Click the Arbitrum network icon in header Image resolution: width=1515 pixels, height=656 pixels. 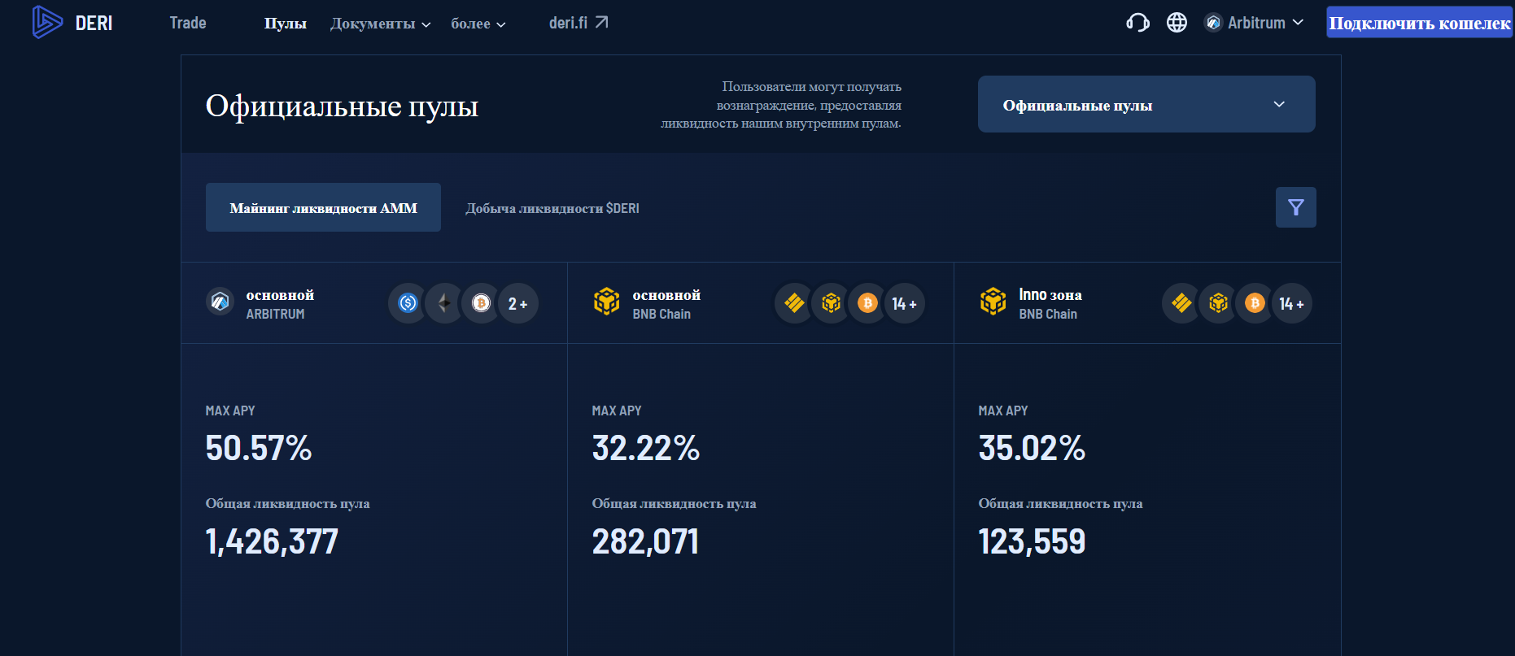(x=1213, y=23)
